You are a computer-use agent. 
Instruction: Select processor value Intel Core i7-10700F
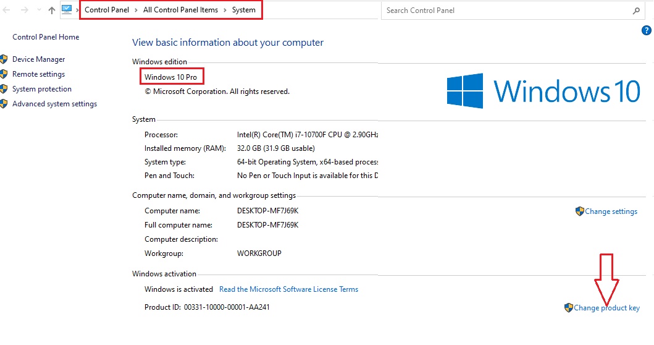click(x=308, y=135)
